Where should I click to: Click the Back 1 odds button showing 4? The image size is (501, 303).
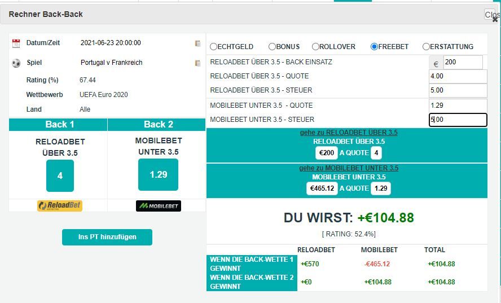[x=60, y=176]
